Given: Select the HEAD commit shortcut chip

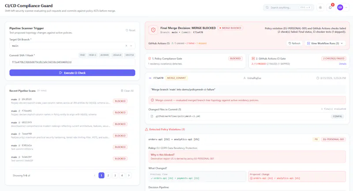Looking at the screenshot, I should [82, 55].
